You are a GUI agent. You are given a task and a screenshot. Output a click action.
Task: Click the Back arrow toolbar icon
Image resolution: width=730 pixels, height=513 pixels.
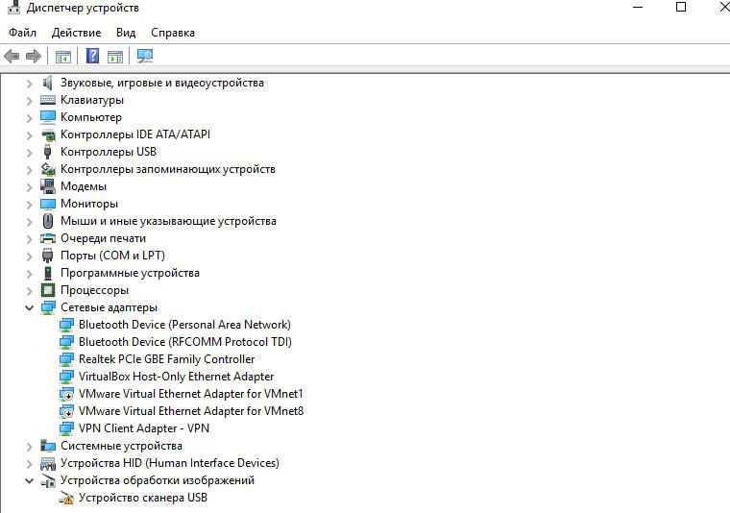12,57
